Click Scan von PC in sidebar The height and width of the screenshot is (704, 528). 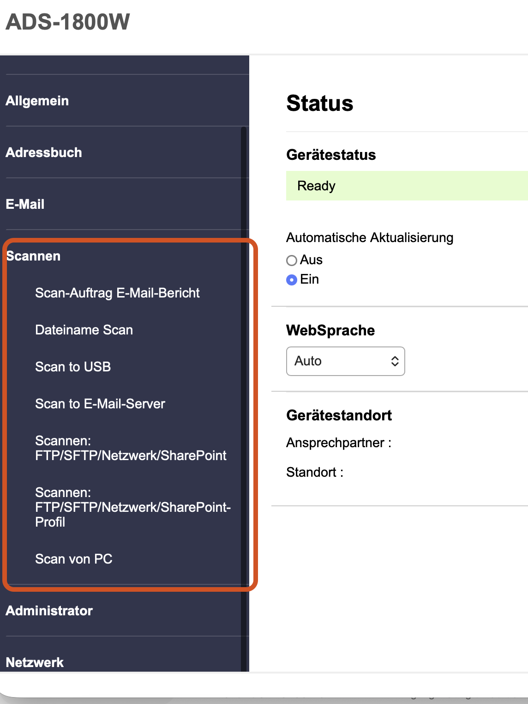point(74,559)
